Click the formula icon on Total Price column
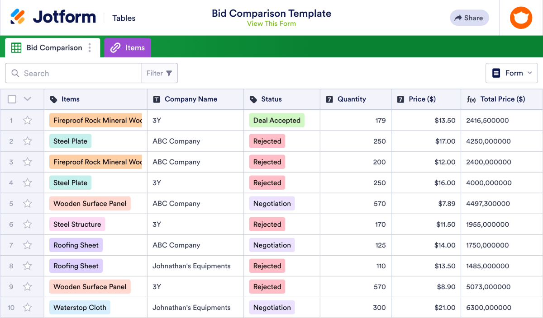The height and width of the screenshot is (318, 543). [x=471, y=99]
